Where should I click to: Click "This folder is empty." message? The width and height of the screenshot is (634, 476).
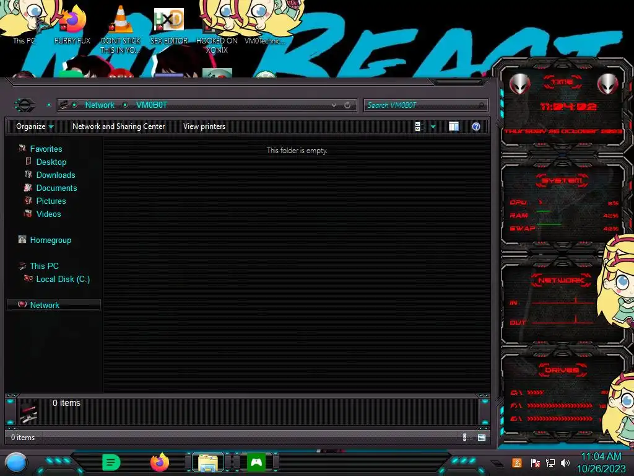[297, 151]
